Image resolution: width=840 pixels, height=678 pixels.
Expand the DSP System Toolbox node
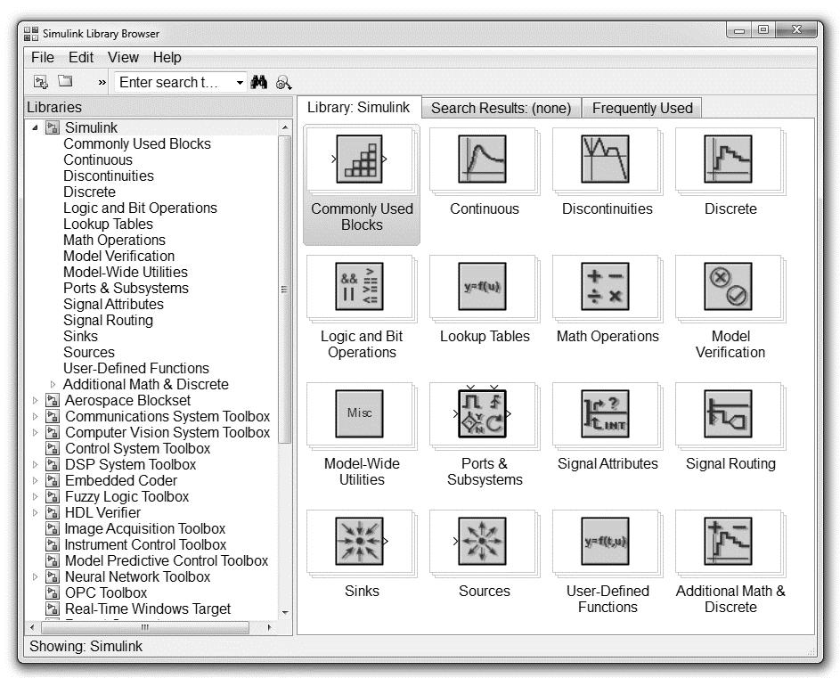coord(36,465)
